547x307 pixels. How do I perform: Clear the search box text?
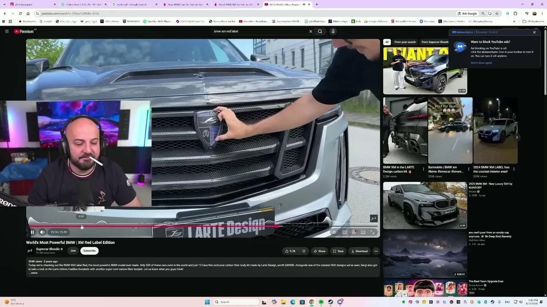(x=311, y=31)
